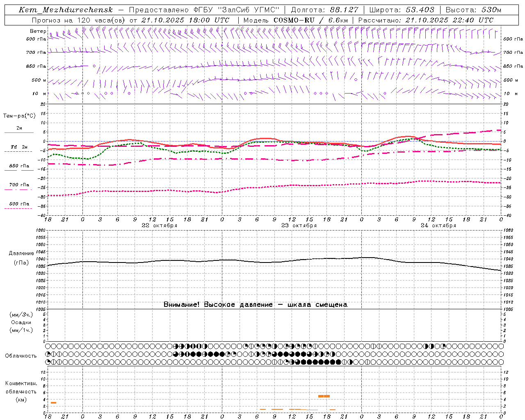Click the '500 гПа' dotted temperature legend

(x=19, y=205)
